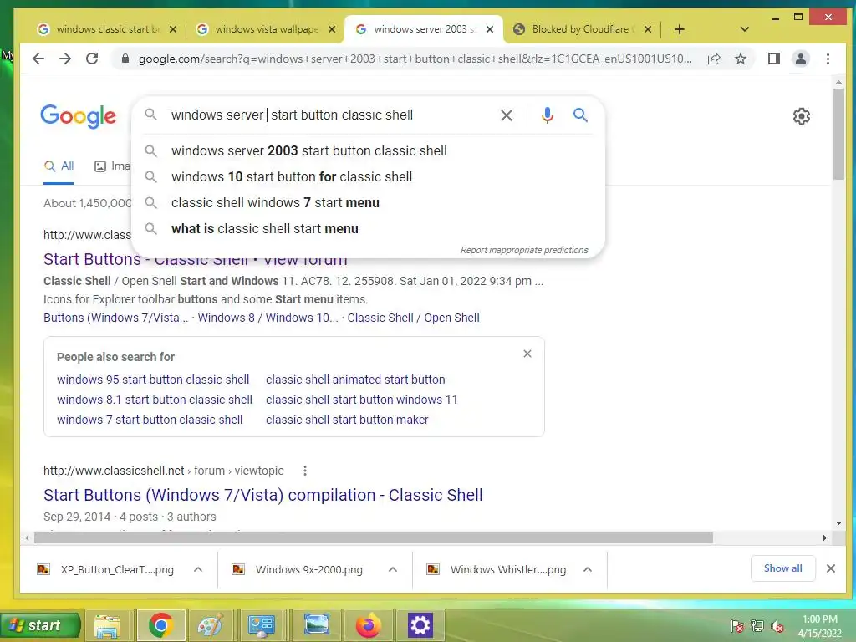
Task: Search 'classic shell animated start button'
Action: pos(355,380)
